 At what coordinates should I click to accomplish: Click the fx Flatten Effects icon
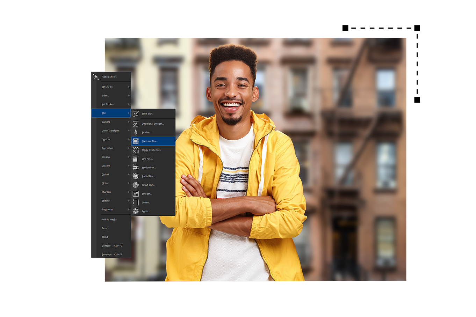tap(96, 76)
